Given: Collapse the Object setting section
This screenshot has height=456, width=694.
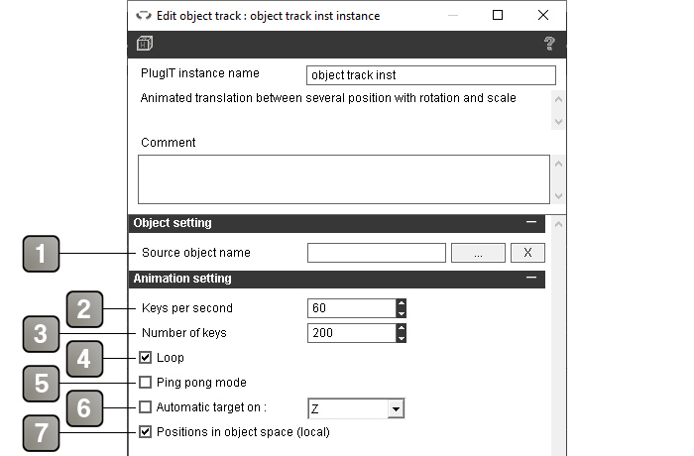Looking at the screenshot, I should tap(531, 222).
